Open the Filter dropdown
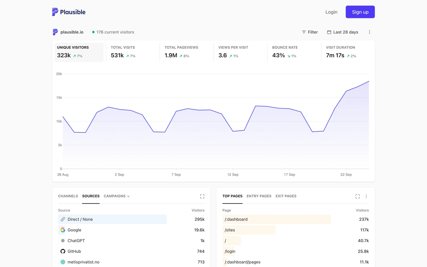 coord(310,32)
